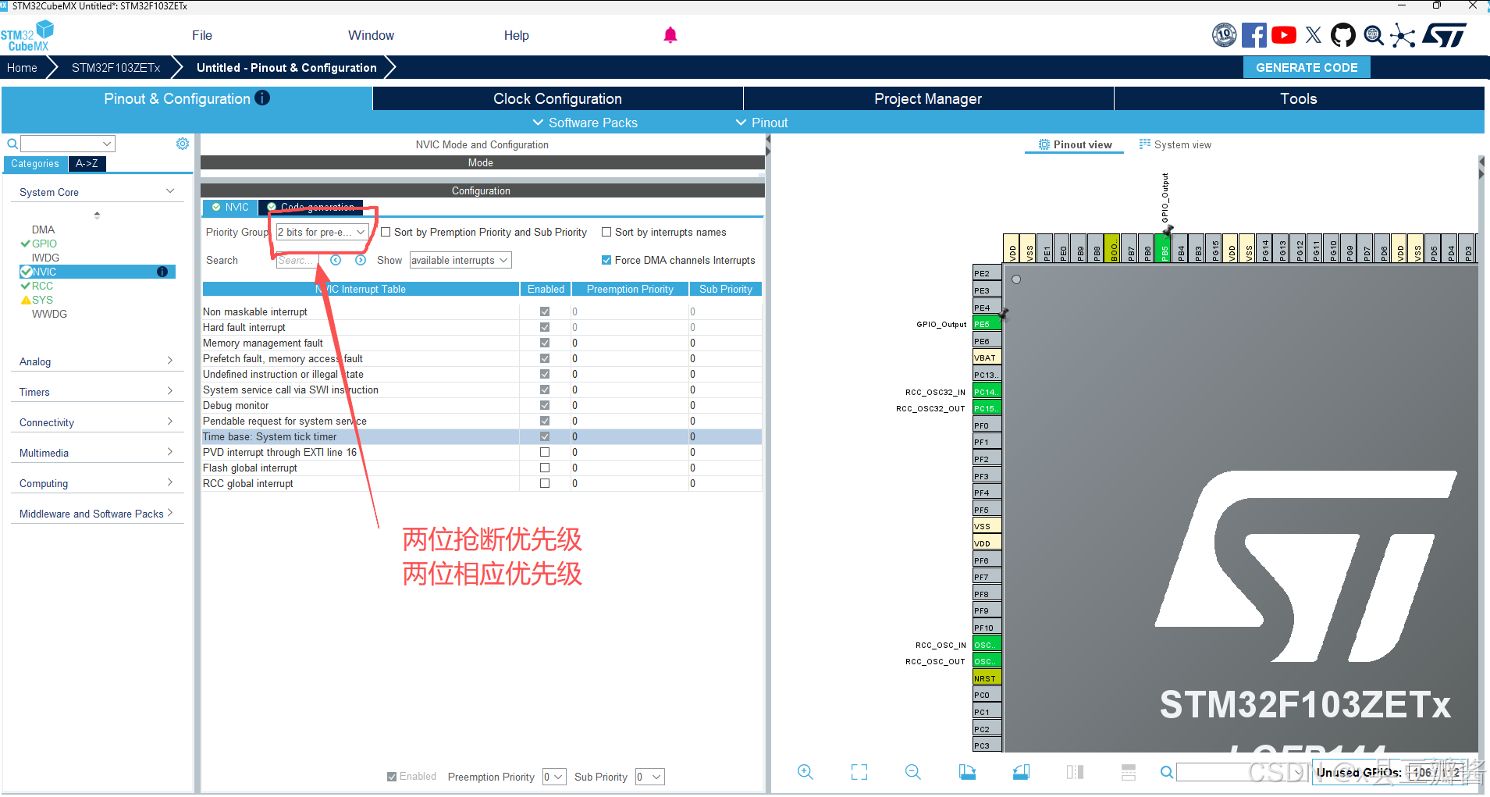This screenshot has height=797, width=1490.
Task: Toggle Time base System tick timer checkbox
Action: [545, 436]
